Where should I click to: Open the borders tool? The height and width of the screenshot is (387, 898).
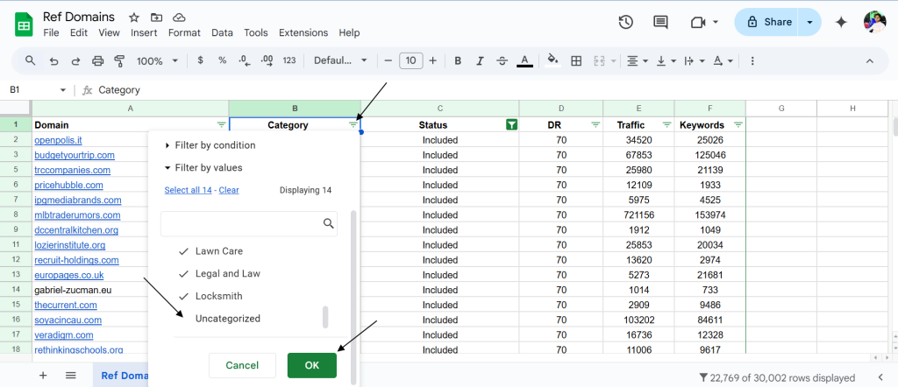(577, 60)
